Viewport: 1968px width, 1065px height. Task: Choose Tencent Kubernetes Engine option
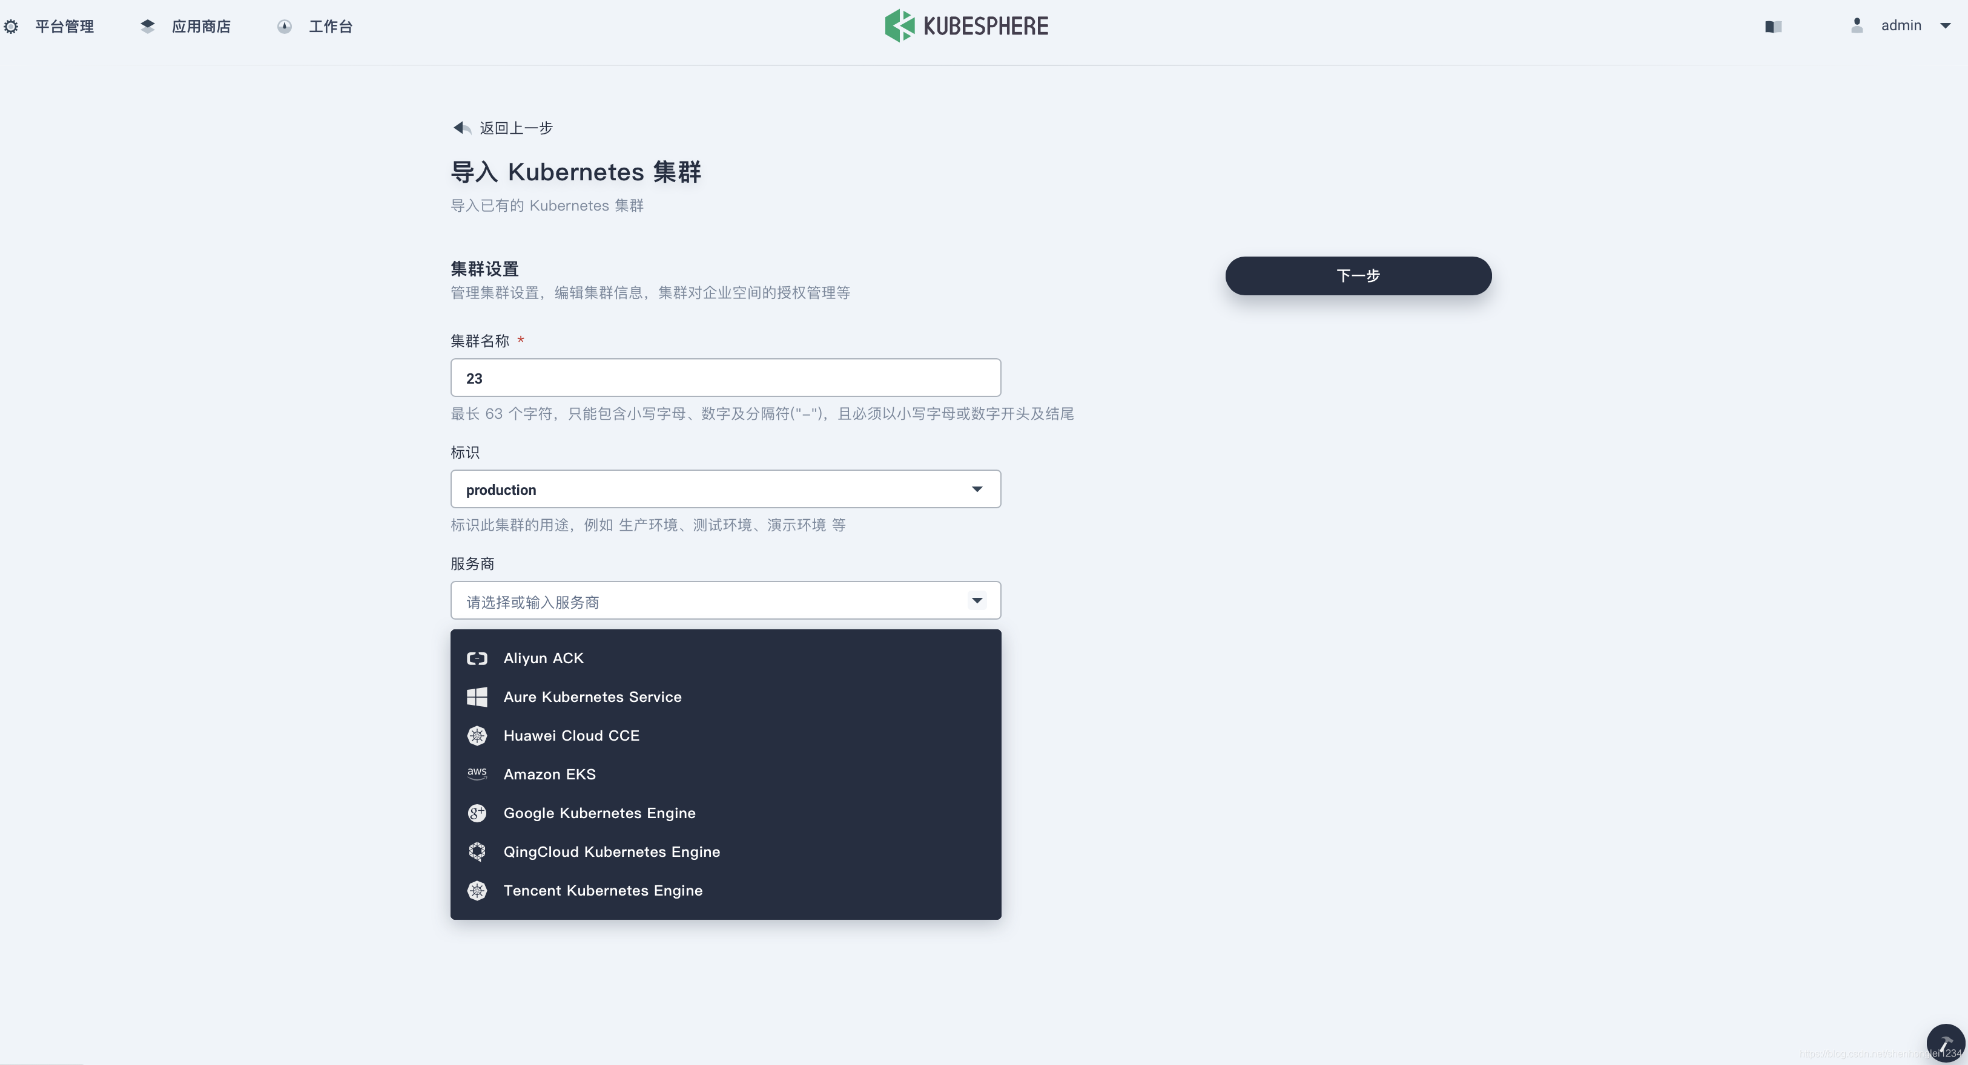point(602,891)
